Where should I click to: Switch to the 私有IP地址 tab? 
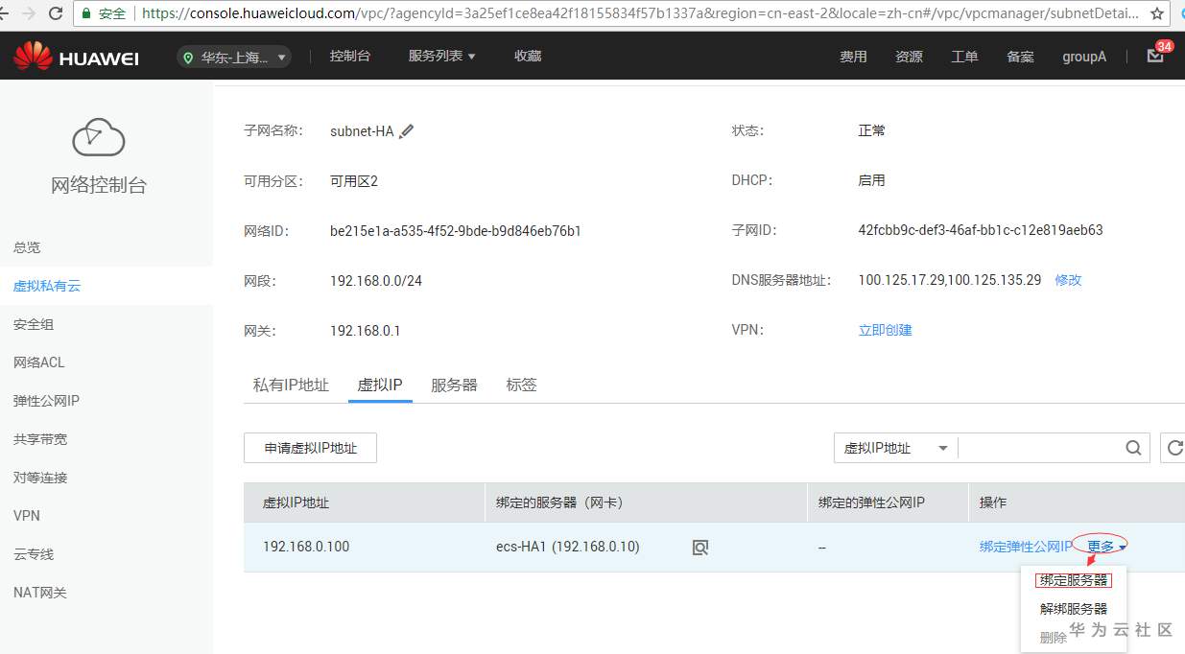[291, 385]
